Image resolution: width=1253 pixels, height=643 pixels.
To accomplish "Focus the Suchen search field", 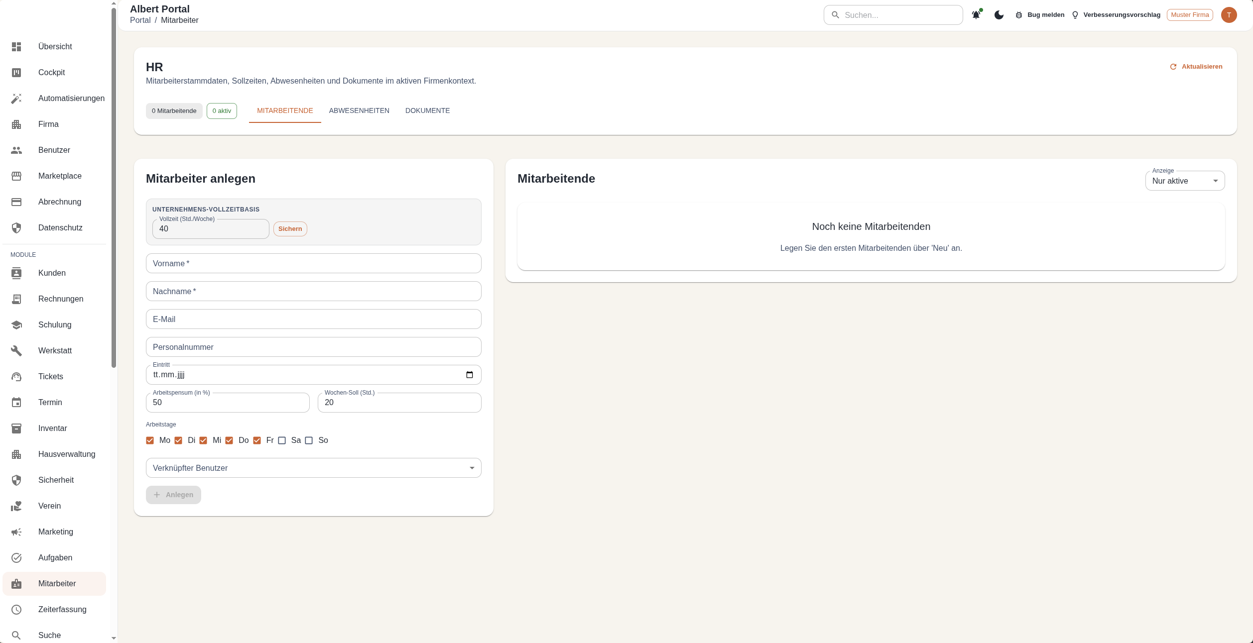I will pos(893,15).
